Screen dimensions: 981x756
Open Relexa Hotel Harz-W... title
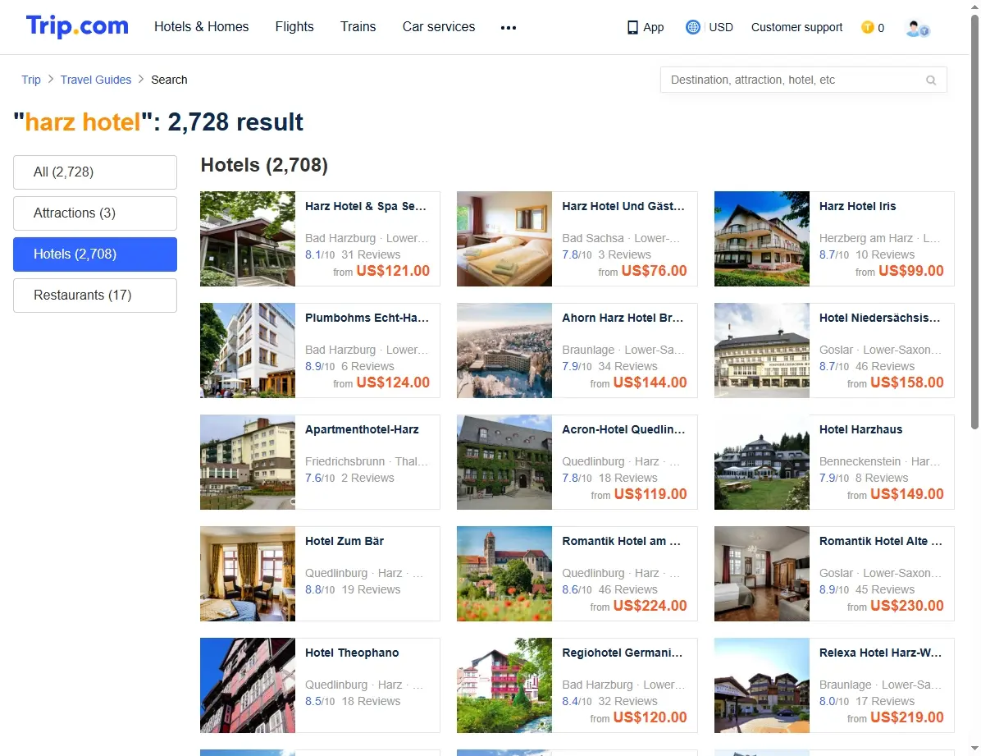(x=880, y=653)
